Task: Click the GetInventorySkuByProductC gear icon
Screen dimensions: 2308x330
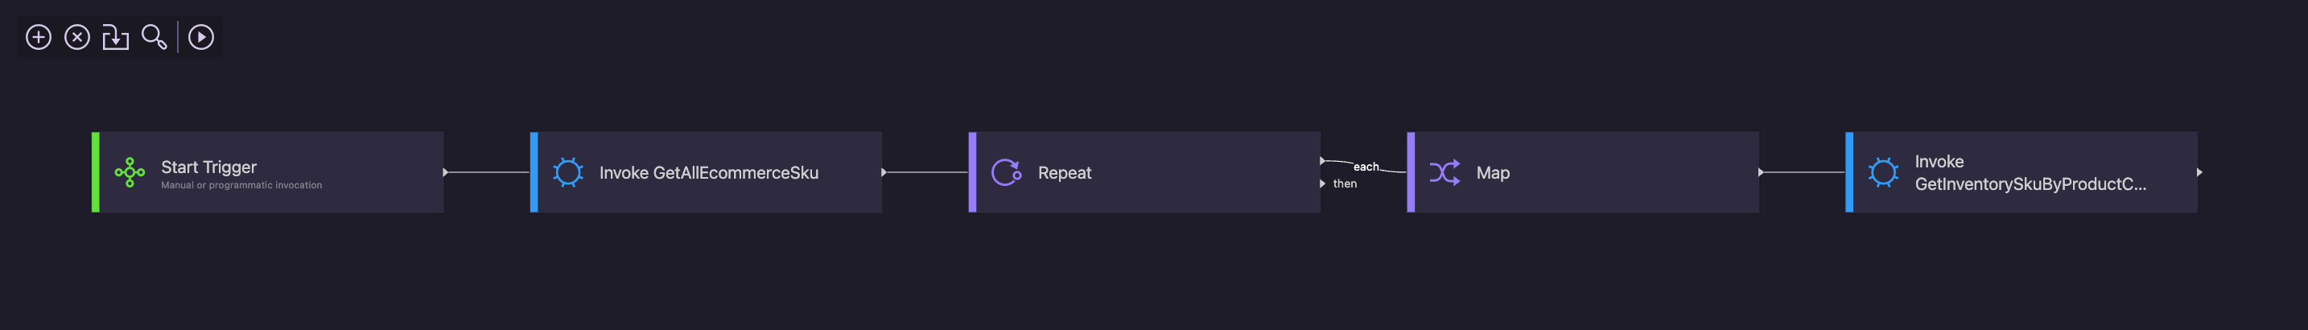Action: coord(1882,172)
